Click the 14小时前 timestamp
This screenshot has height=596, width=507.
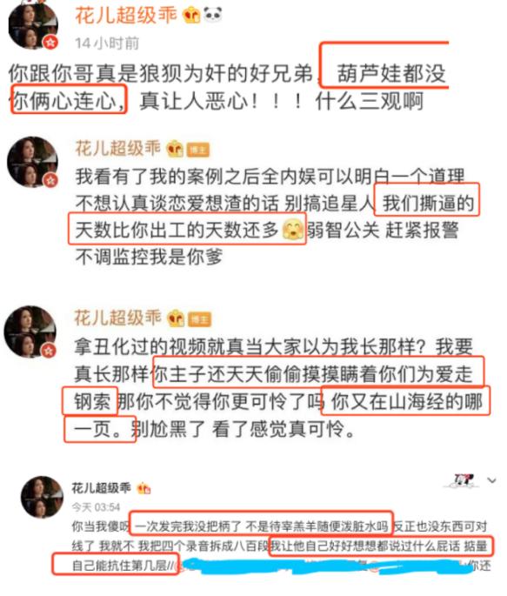(x=107, y=43)
